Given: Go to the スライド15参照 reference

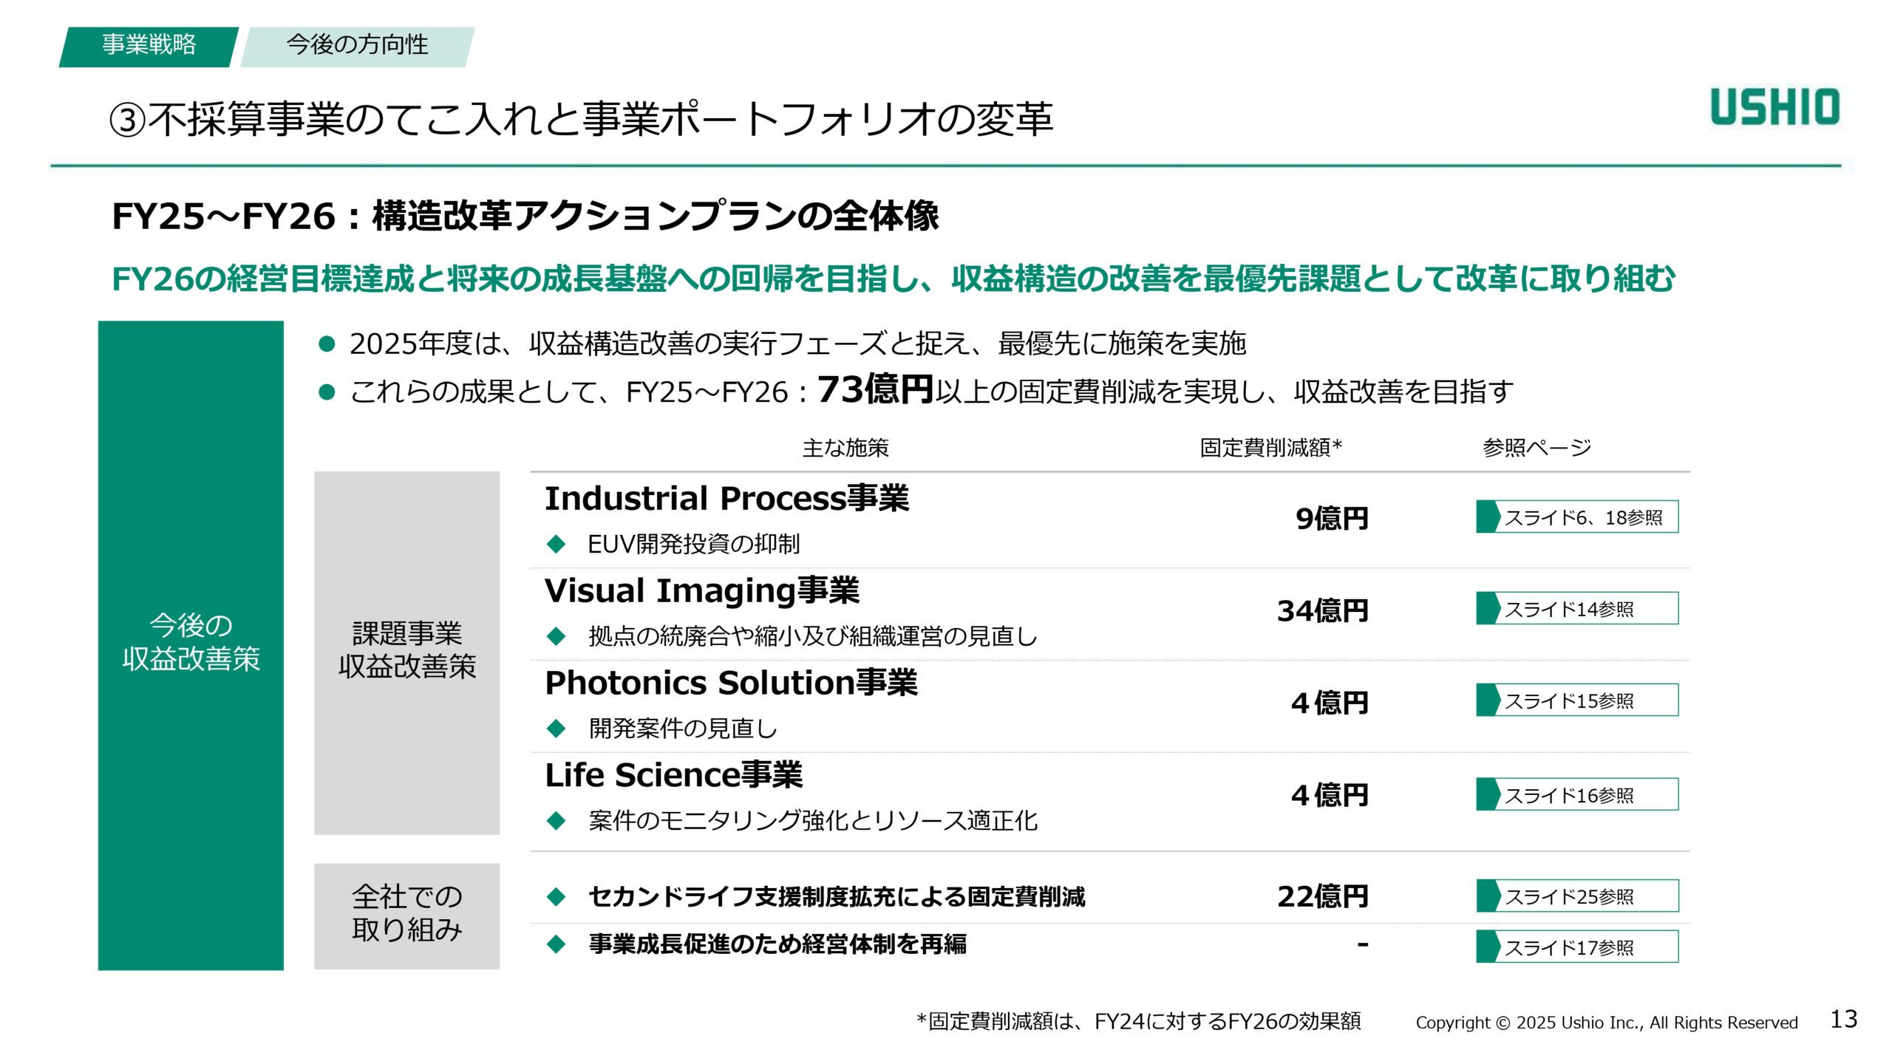Looking at the screenshot, I should point(1583,700).
